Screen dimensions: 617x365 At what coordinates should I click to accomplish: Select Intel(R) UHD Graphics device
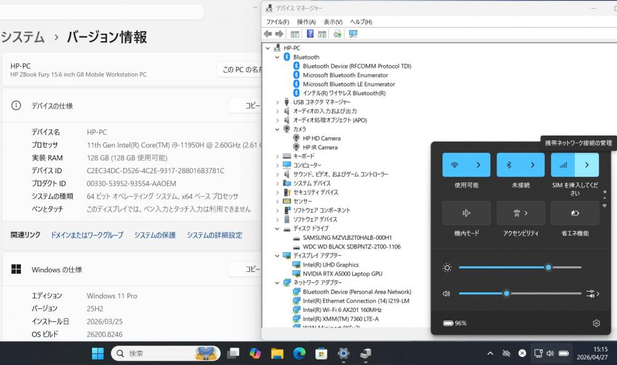331,265
